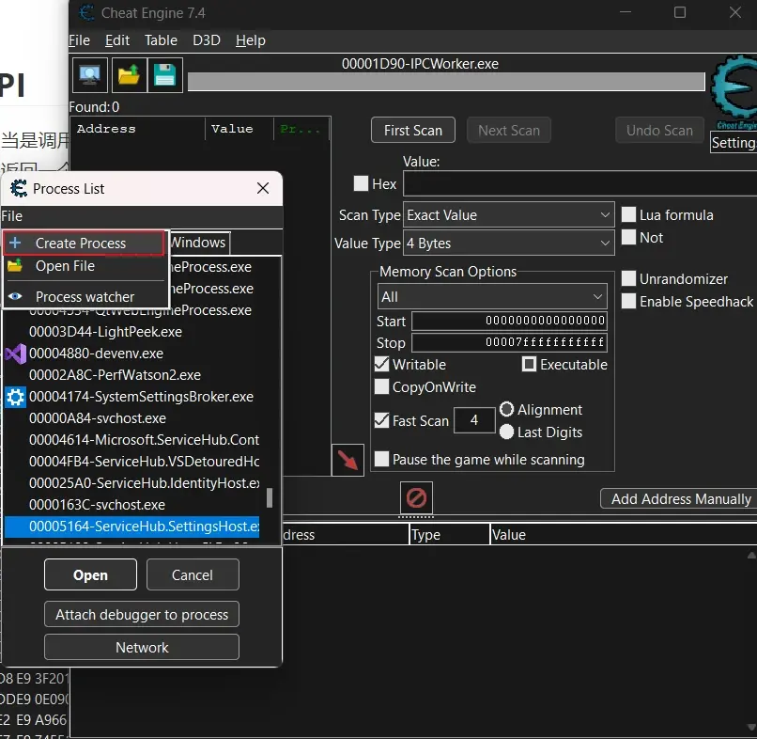Select 00003D44-LightPeek.exe process
The width and height of the screenshot is (757, 739).
coord(131,332)
